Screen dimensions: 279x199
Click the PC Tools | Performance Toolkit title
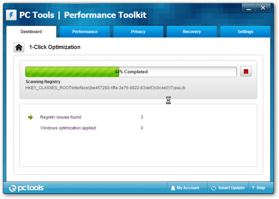[83, 15]
